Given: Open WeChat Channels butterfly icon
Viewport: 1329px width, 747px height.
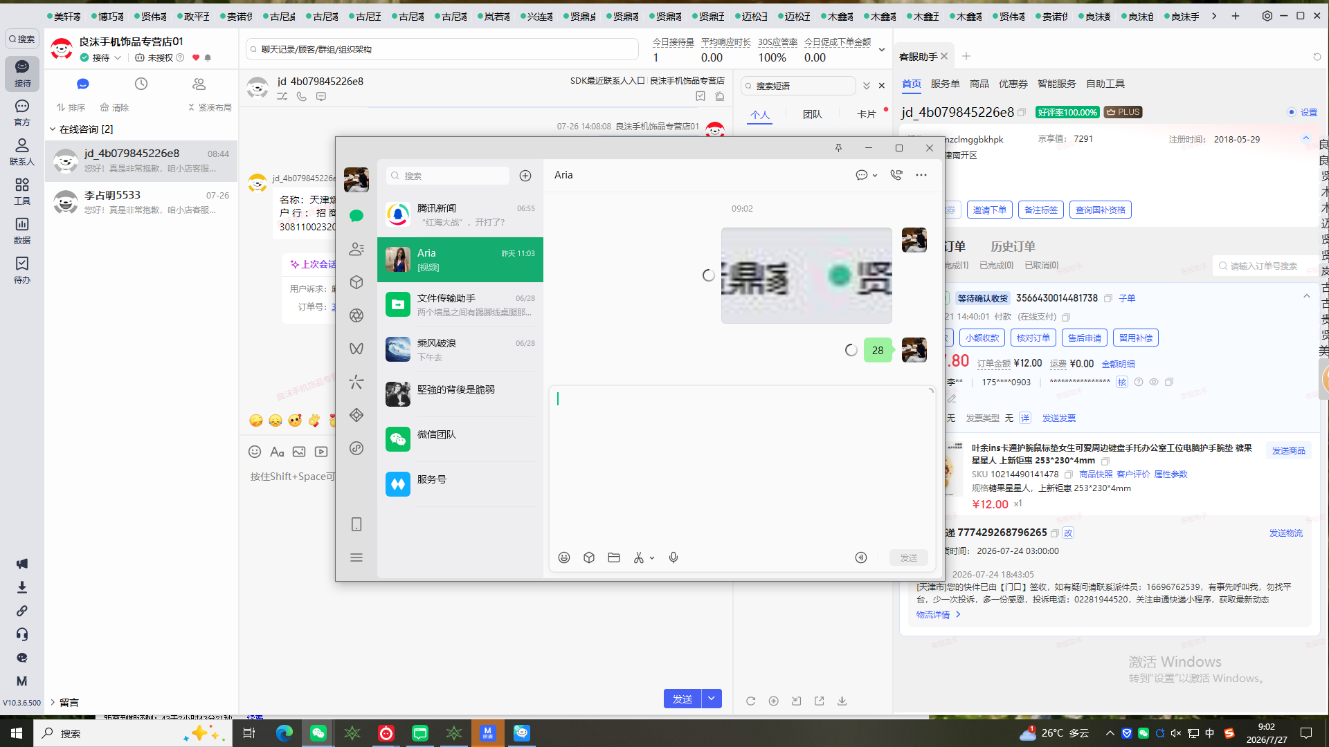Looking at the screenshot, I should 356,349.
